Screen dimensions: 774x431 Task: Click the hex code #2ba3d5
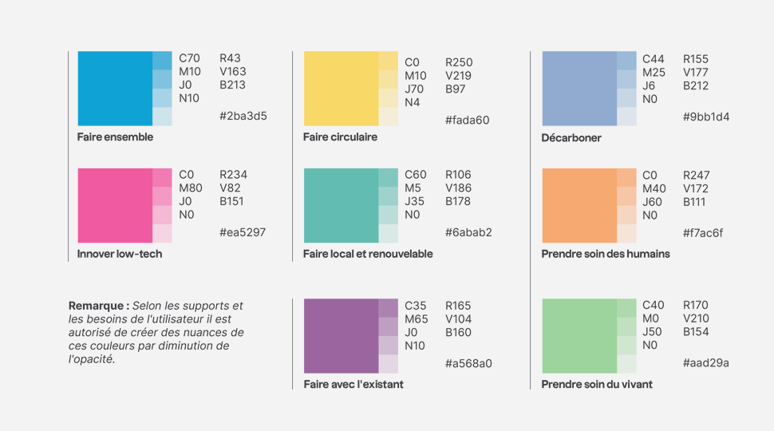tap(243, 116)
